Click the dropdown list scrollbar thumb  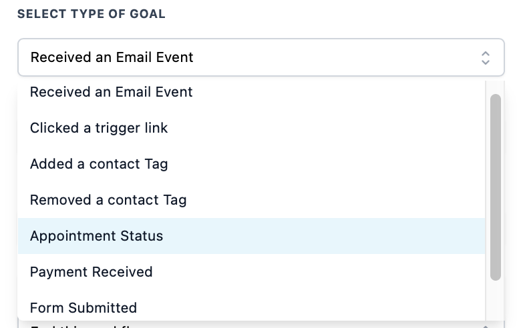tap(495, 187)
